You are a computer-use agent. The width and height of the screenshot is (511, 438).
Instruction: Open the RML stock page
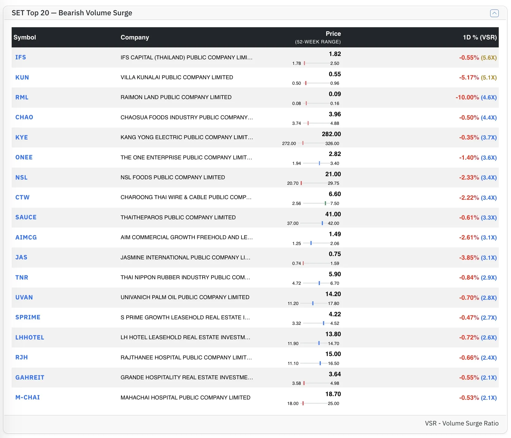[22, 97]
